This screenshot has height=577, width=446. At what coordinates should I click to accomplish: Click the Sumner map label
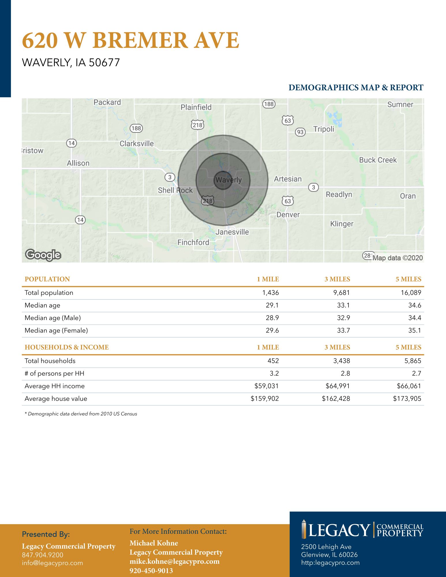[x=400, y=104]
